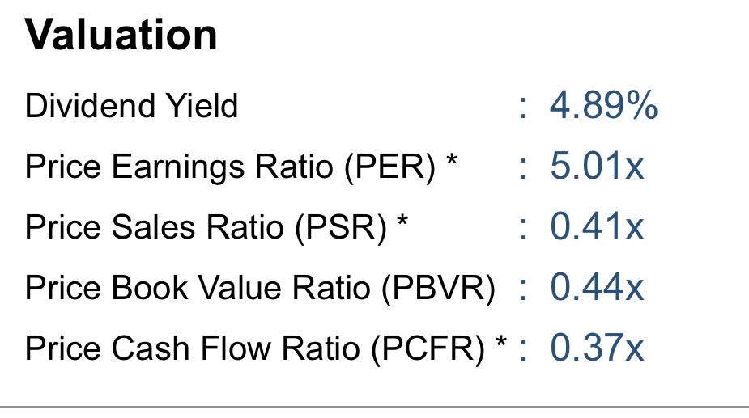
Task: Click the 5.01x PER value
Action: tap(597, 167)
